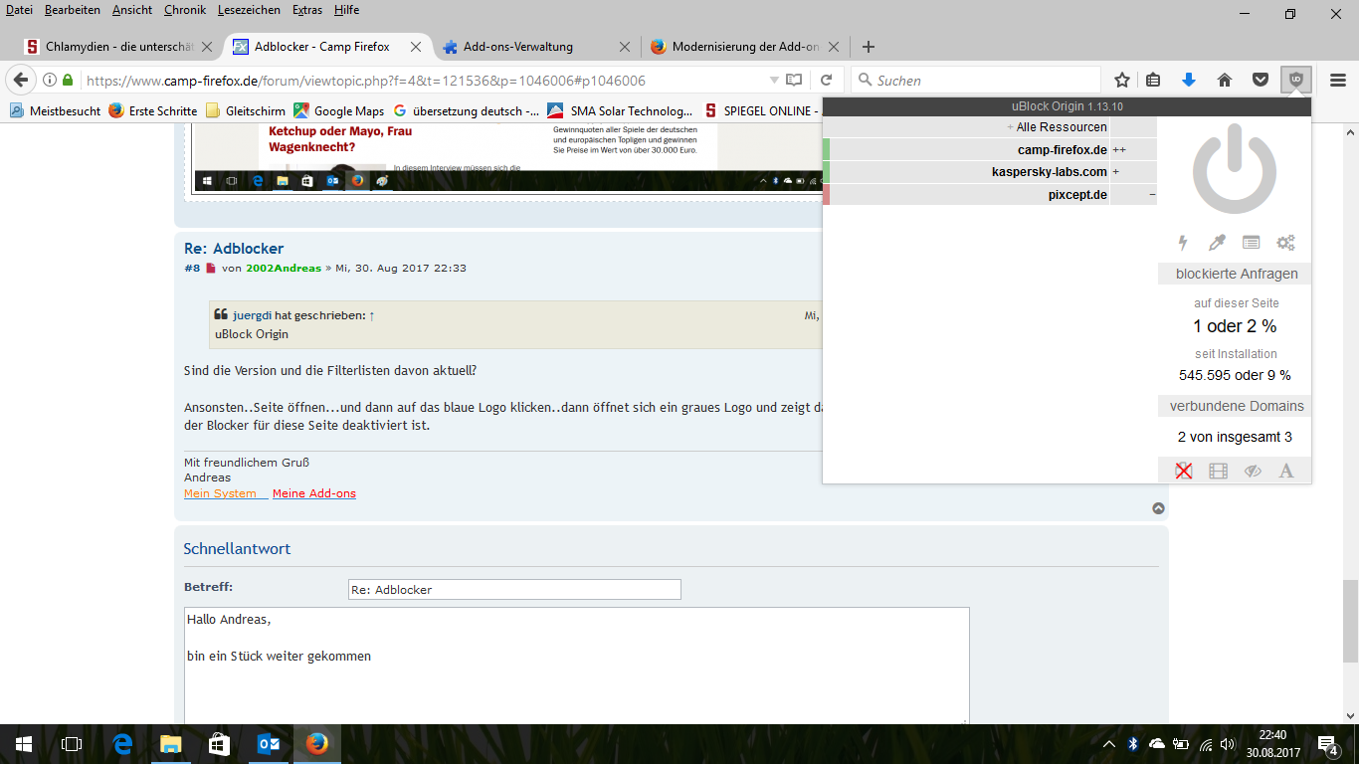The image size is (1359, 764).
Task: Jump to quoted juergdi post arrow
Action: (372, 315)
